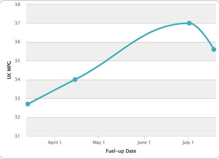Select the data point at 34 MPG
The image size is (219, 159).
coord(75,80)
